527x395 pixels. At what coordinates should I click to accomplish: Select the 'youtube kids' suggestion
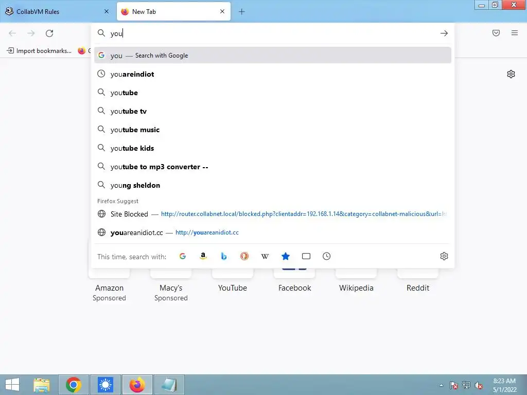273,148
